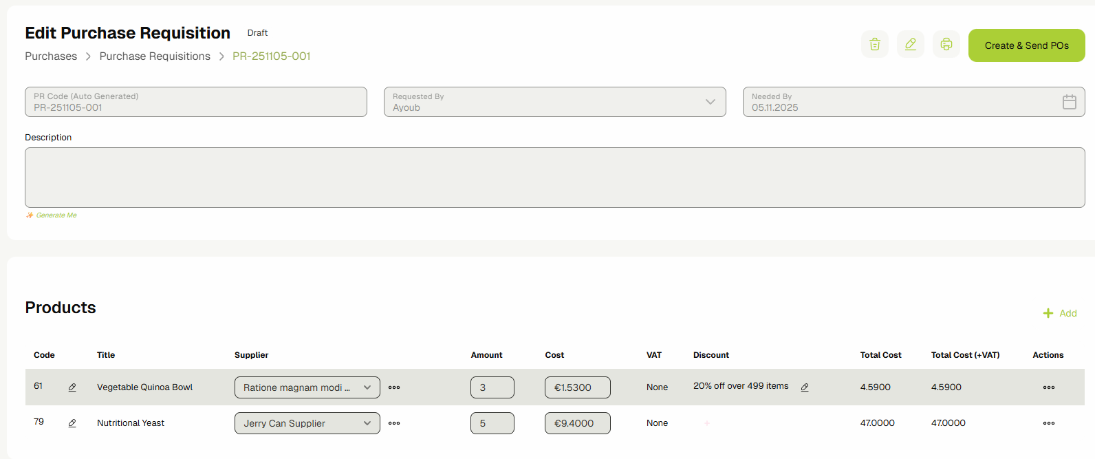Click edit pencil beside code 61
Viewport: 1095px width, 459px height.
pos(72,387)
